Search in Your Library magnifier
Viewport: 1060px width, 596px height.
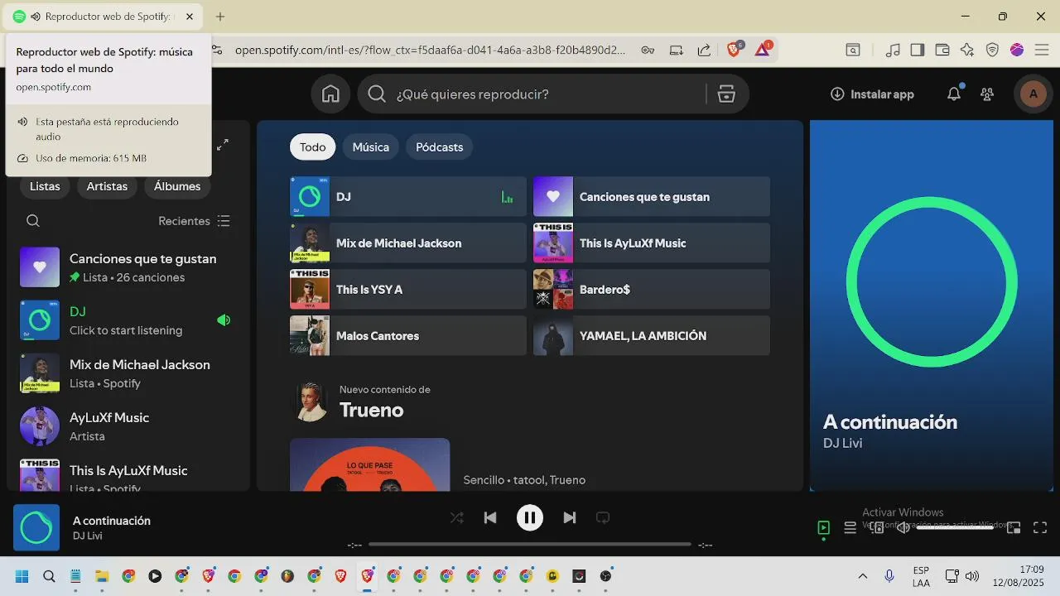pyautogui.click(x=33, y=221)
